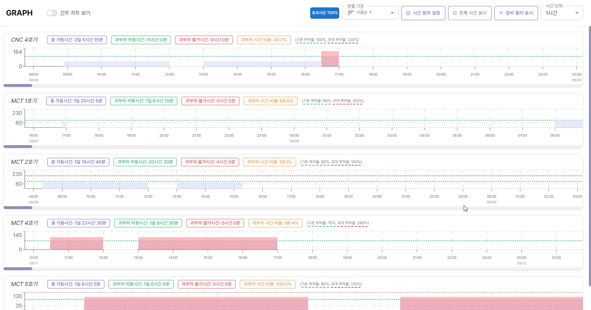
Task: Expand the 시간 단위 1시간 dropdown
Action: 562,13
